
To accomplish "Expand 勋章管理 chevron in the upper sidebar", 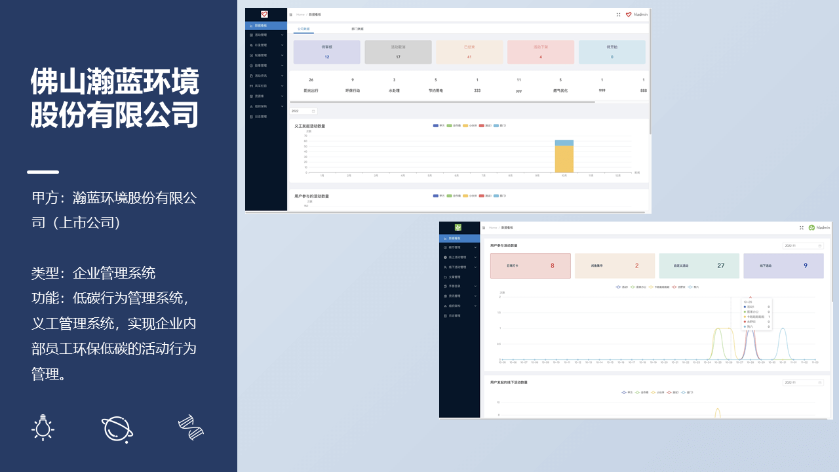I will (x=282, y=66).
